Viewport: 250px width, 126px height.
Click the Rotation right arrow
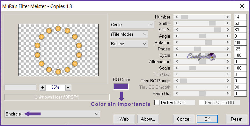click(228, 42)
